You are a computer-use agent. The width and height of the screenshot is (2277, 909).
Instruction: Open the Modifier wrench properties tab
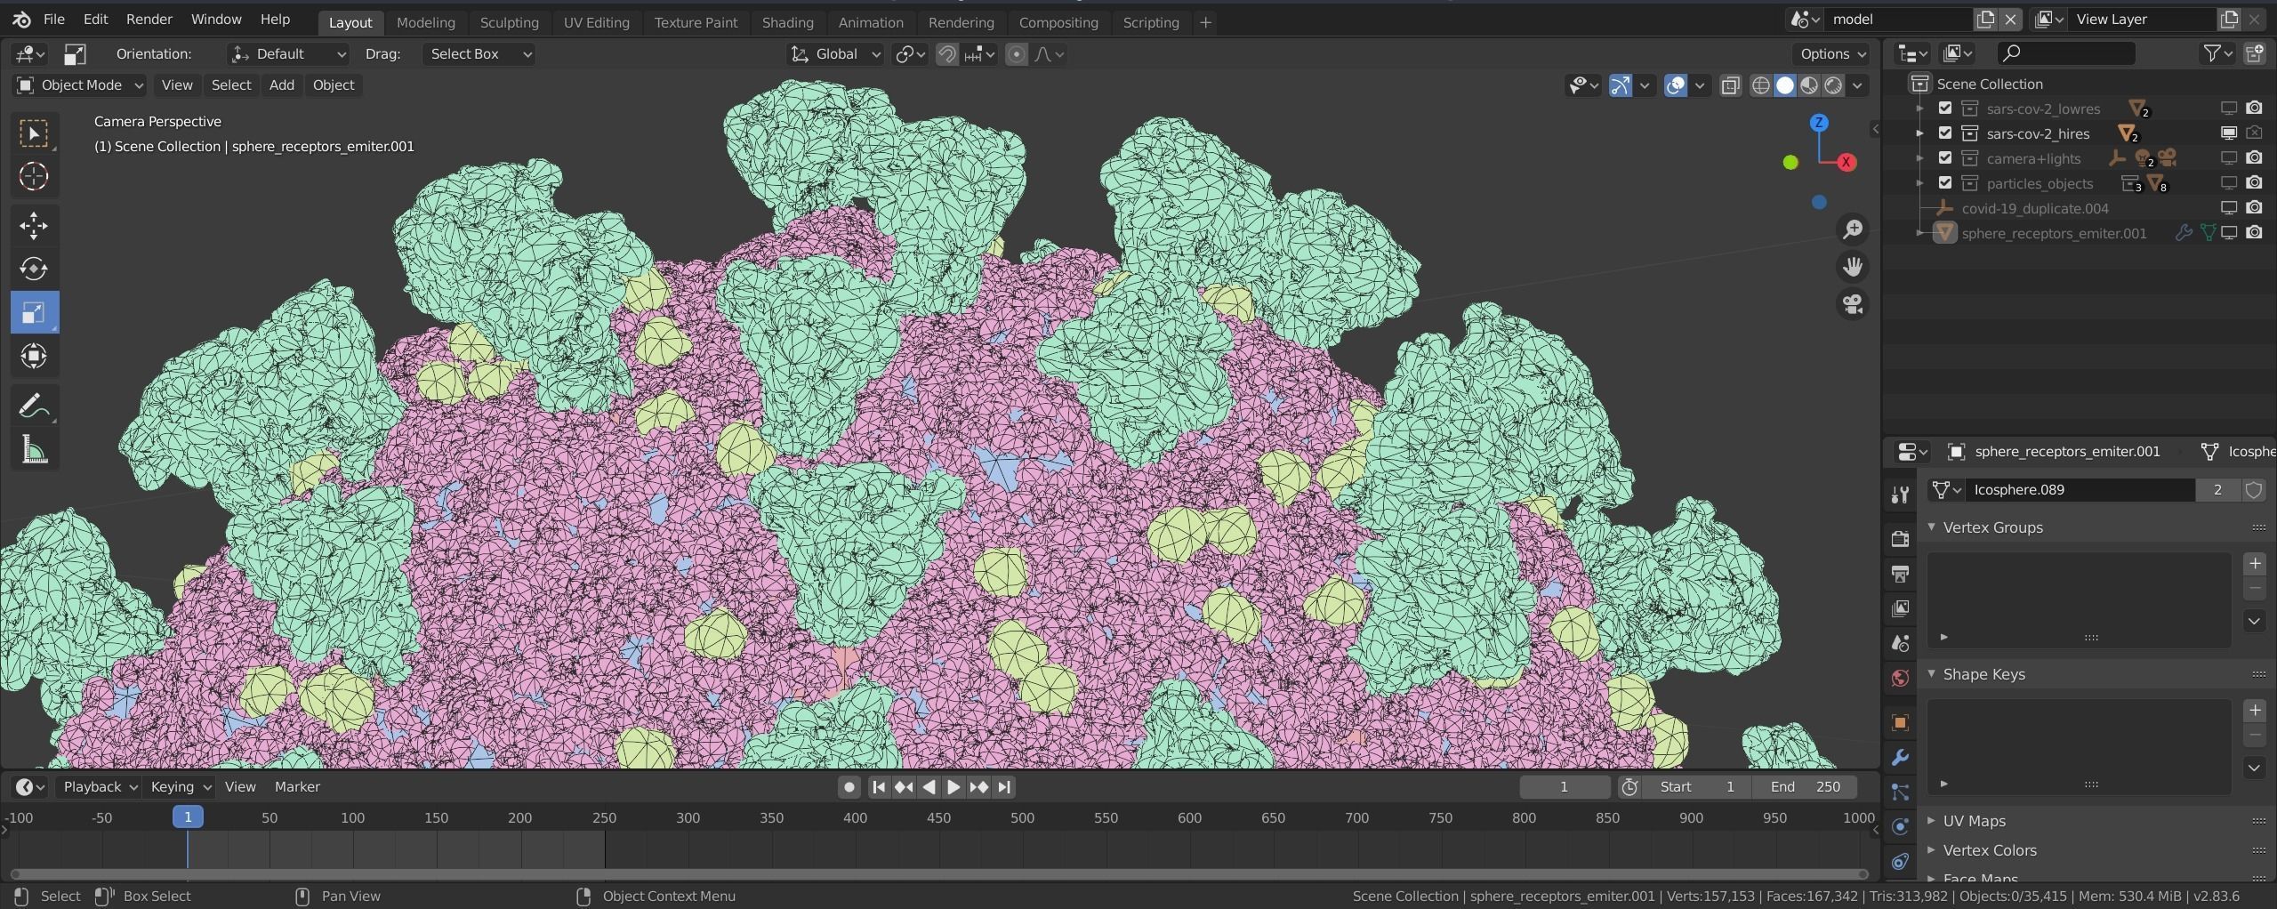point(1900,757)
